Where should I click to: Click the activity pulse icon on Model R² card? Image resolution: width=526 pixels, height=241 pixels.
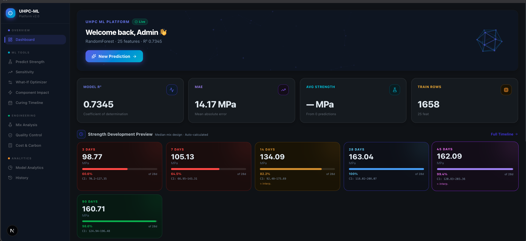click(172, 90)
